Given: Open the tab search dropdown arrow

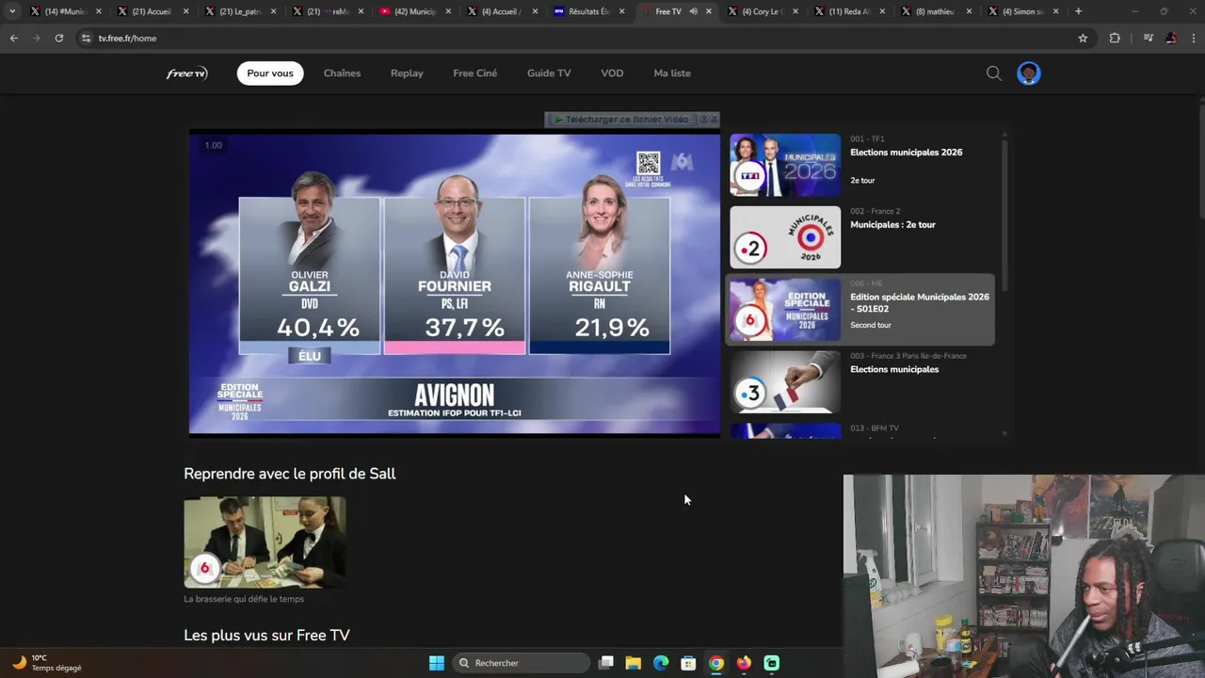Looking at the screenshot, I should 12,11.
